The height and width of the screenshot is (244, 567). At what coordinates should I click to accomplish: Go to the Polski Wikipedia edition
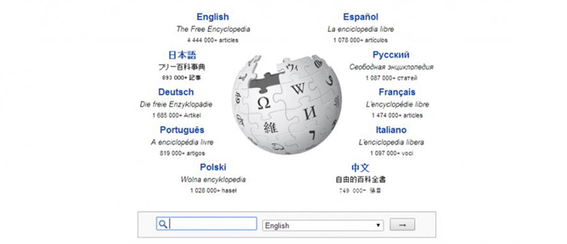pyautogui.click(x=213, y=167)
